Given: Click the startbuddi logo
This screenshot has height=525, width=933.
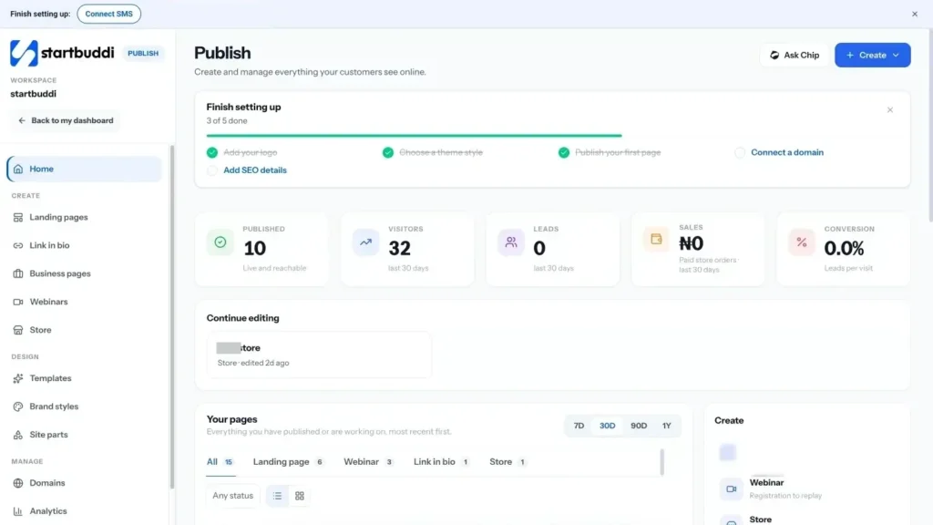Looking at the screenshot, I should pos(62,53).
